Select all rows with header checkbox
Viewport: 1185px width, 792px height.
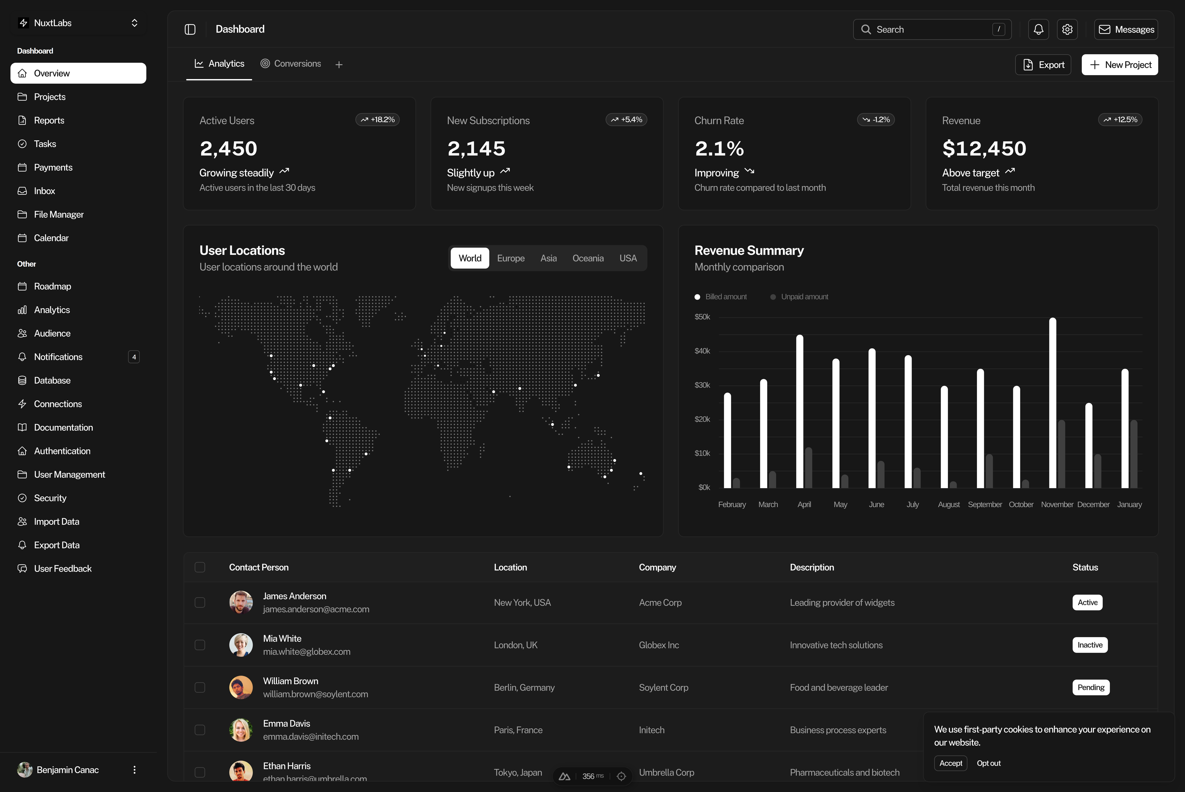(x=200, y=567)
